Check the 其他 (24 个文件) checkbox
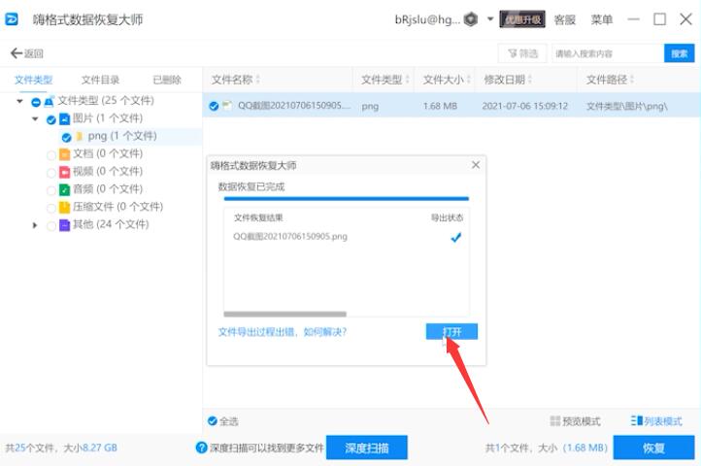 coord(50,226)
